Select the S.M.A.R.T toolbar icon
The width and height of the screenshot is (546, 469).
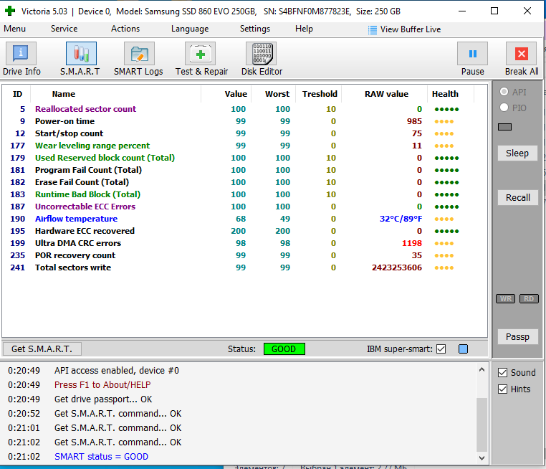tap(81, 54)
